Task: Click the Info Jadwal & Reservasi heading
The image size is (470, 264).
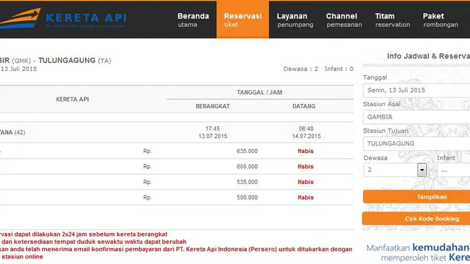Action: 429,56
